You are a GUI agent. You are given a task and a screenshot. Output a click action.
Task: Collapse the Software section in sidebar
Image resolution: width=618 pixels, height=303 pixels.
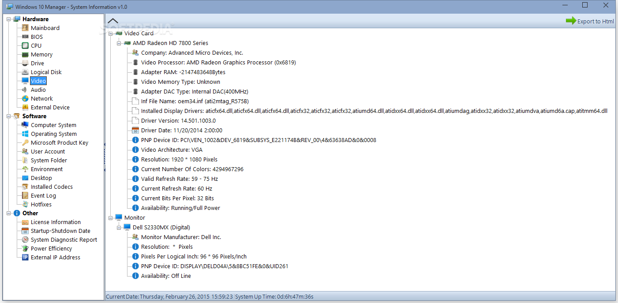8,116
